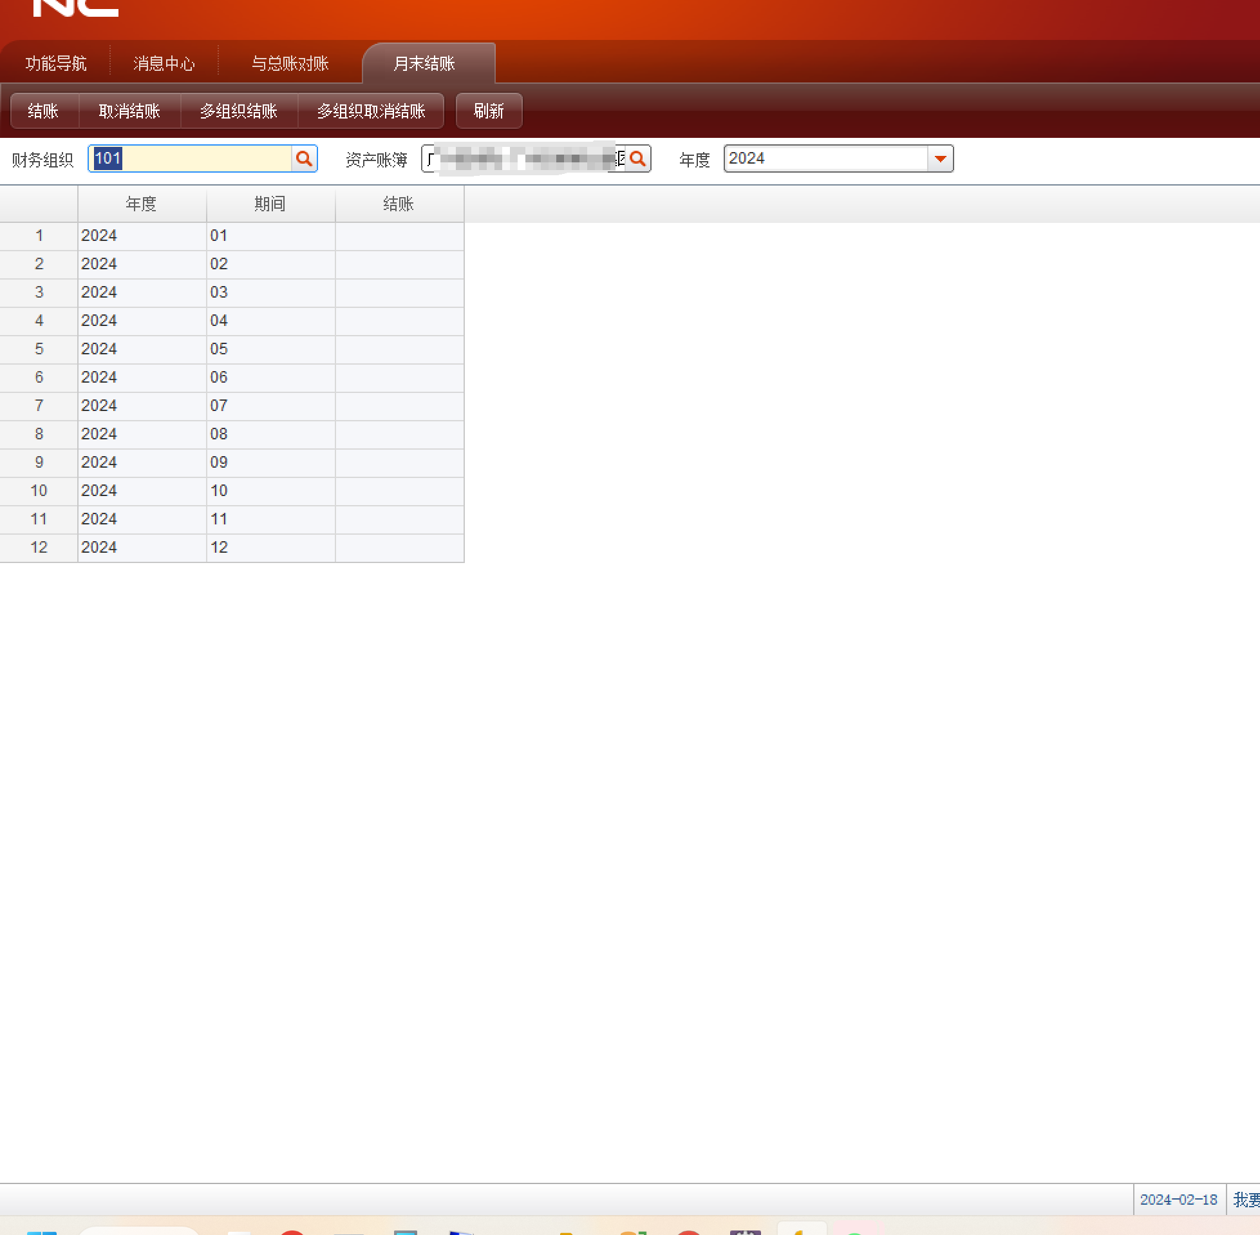
Task: Click the 取消结账 button
Action: click(x=129, y=111)
